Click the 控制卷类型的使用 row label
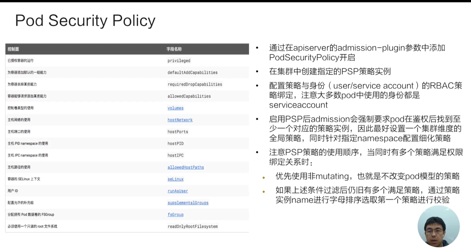471x248 pixels. pos(20,108)
